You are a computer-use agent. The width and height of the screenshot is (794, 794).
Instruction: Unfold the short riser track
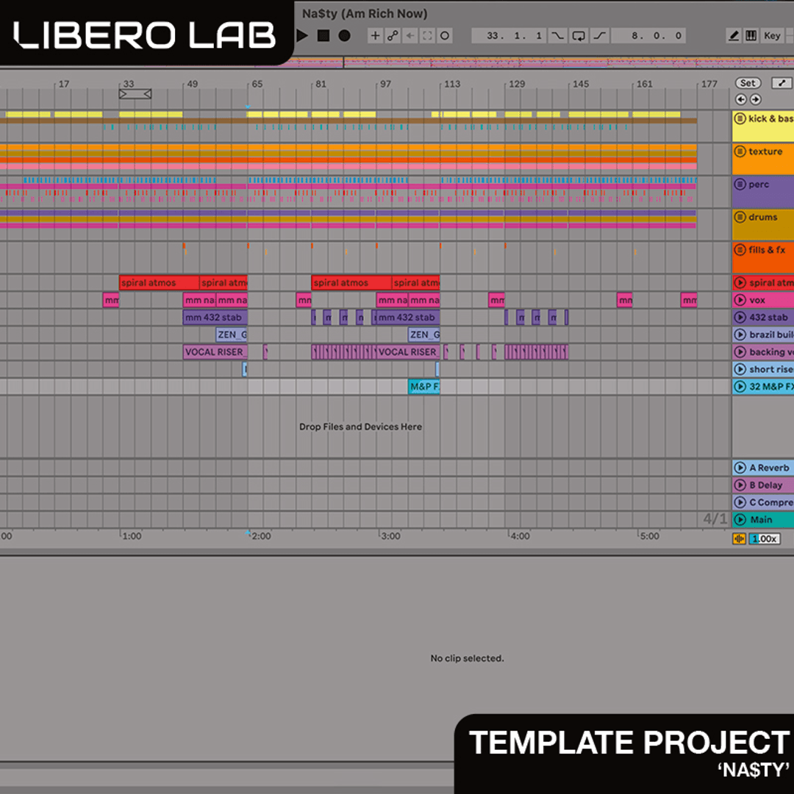(740, 369)
